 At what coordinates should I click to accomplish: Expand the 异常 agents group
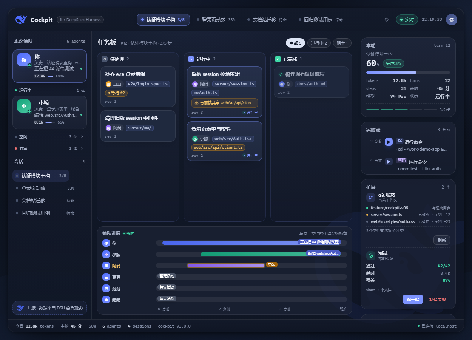coord(49,148)
